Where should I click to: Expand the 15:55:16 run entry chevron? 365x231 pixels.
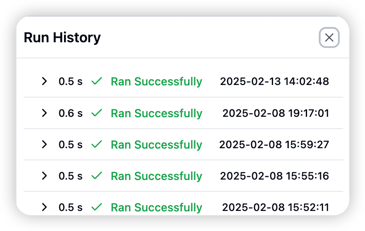(x=44, y=176)
